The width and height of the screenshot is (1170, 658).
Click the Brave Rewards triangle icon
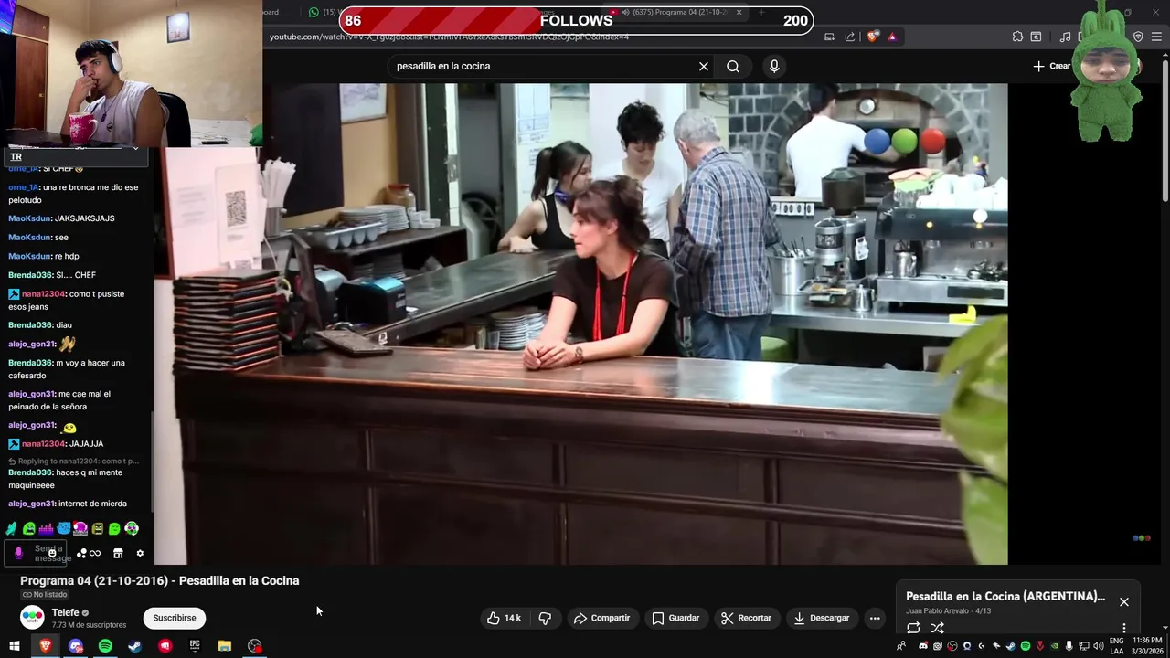[x=892, y=37]
